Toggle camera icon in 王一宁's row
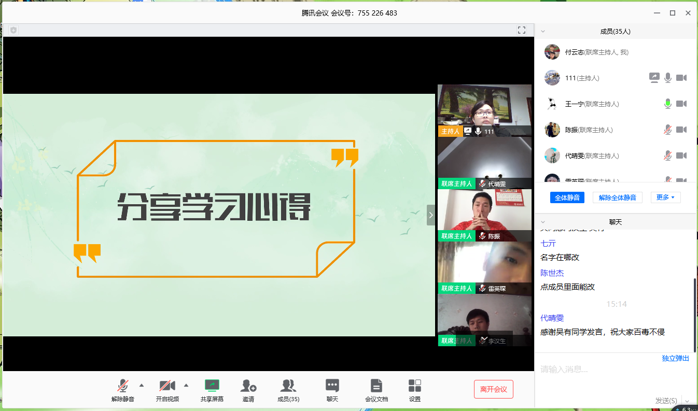 (681, 104)
